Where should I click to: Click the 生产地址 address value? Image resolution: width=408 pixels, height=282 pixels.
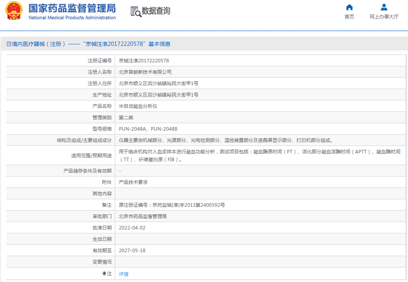pyautogui.click(x=158, y=95)
